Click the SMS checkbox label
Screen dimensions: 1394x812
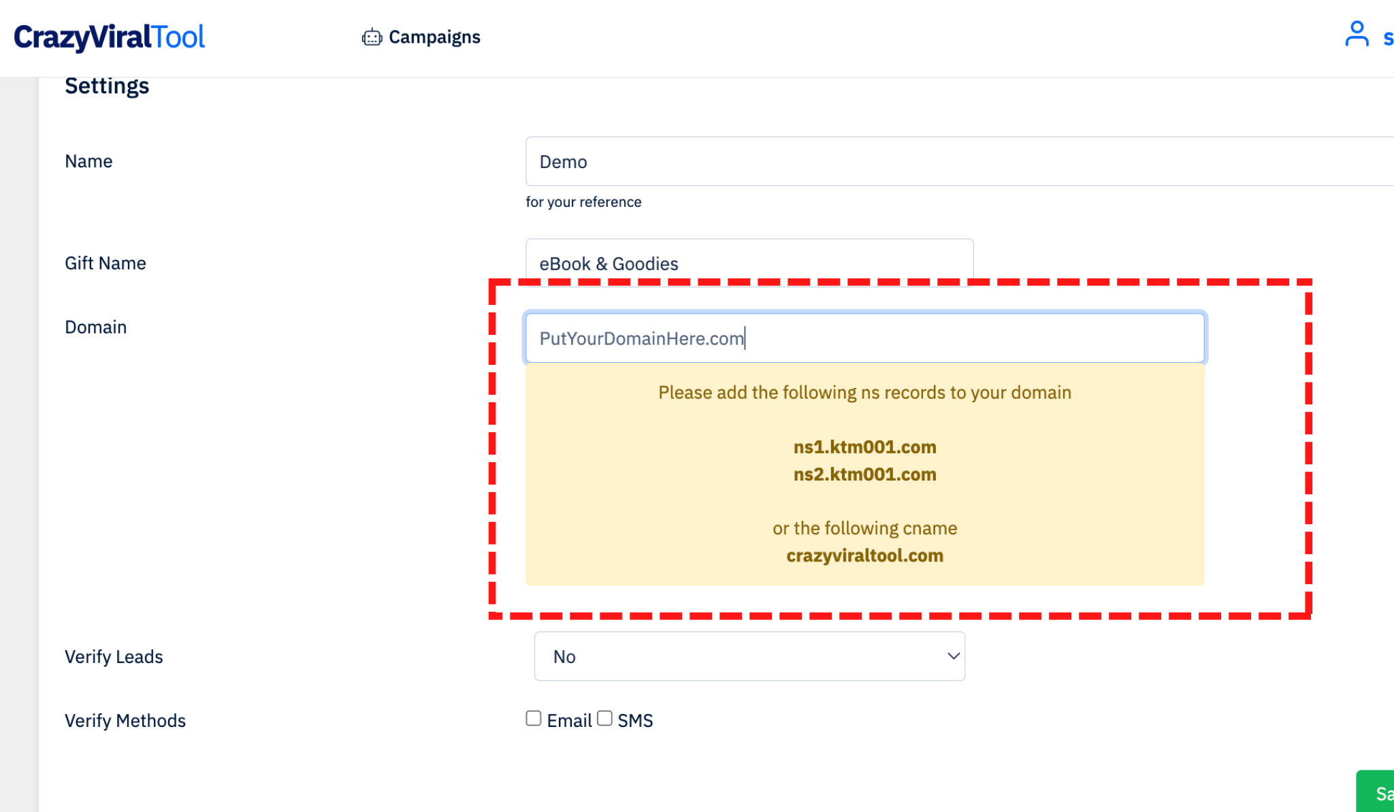pyautogui.click(x=635, y=721)
